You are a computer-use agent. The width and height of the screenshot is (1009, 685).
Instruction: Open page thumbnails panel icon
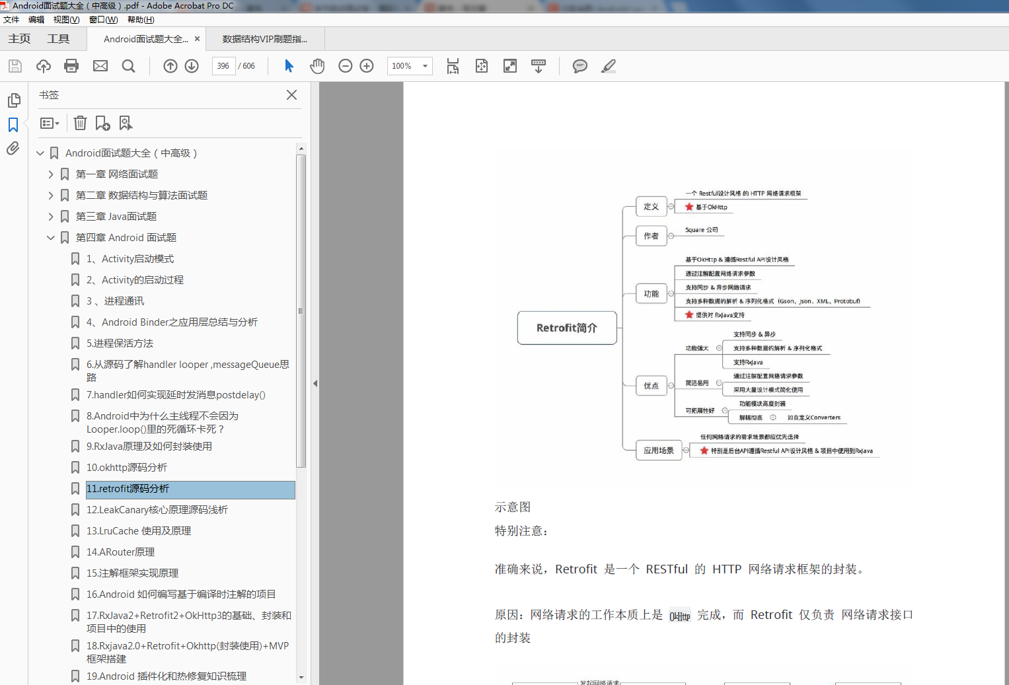(x=13, y=100)
